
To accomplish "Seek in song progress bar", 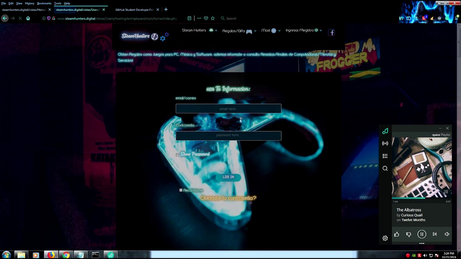I will coord(422,198).
